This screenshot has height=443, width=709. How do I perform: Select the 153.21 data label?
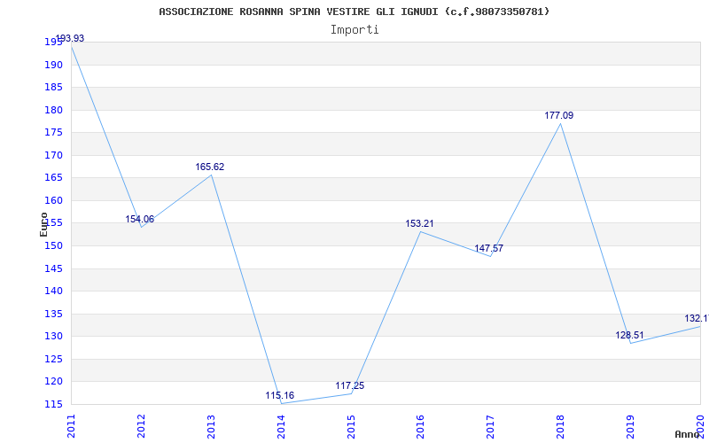[x=419, y=223]
